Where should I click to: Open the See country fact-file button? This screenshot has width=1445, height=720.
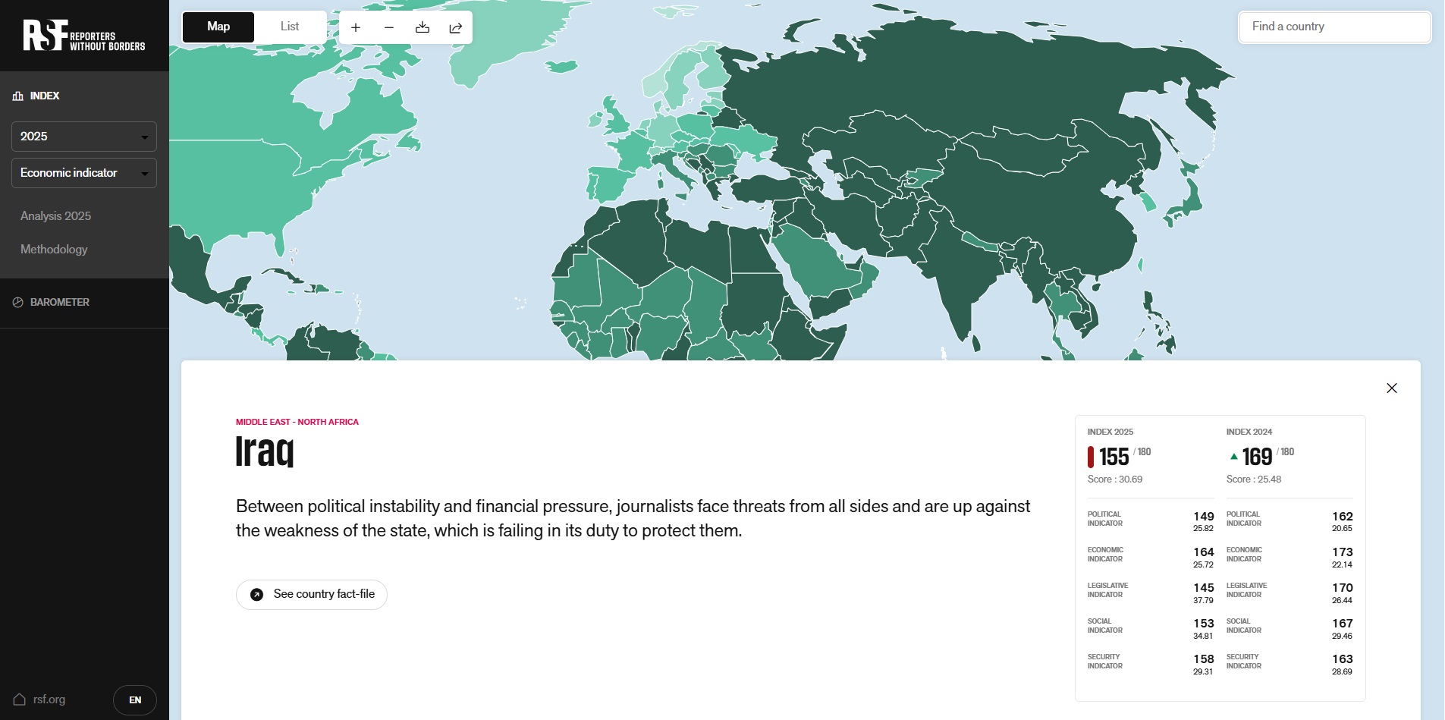312,595
